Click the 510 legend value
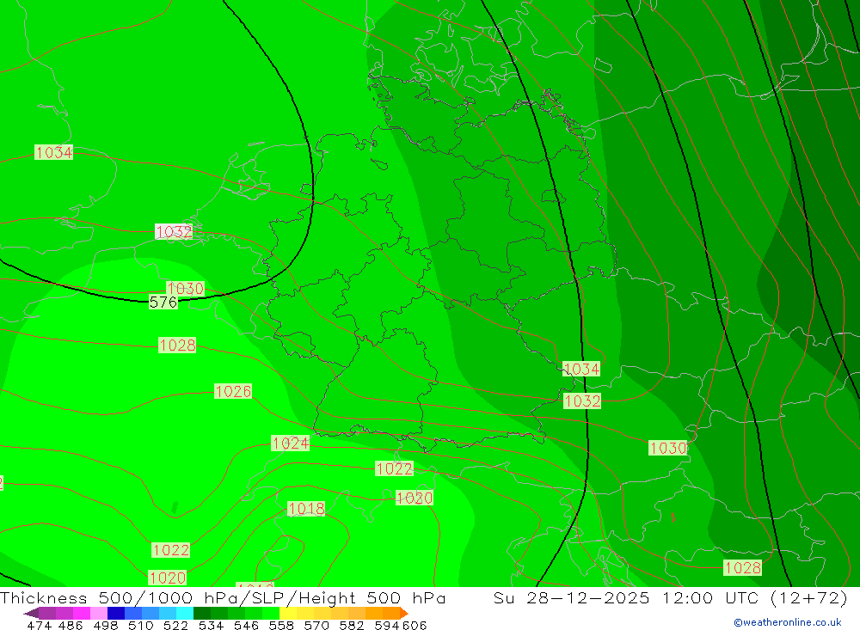This screenshot has height=630, width=860. (141, 625)
